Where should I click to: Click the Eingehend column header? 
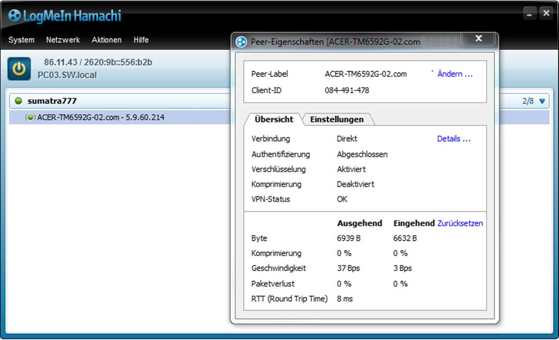click(414, 223)
